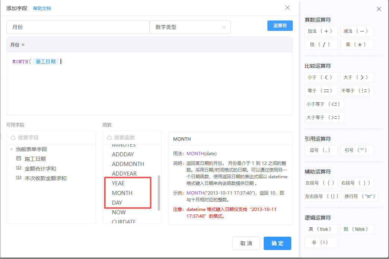Collapse the 当前表单字段 tree node
The width and height of the screenshot is (389, 259).
[x=12, y=149]
